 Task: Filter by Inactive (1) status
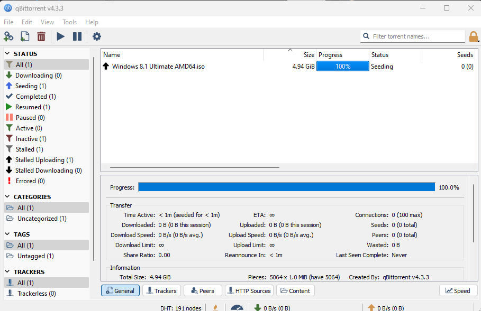tap(47, 139)
